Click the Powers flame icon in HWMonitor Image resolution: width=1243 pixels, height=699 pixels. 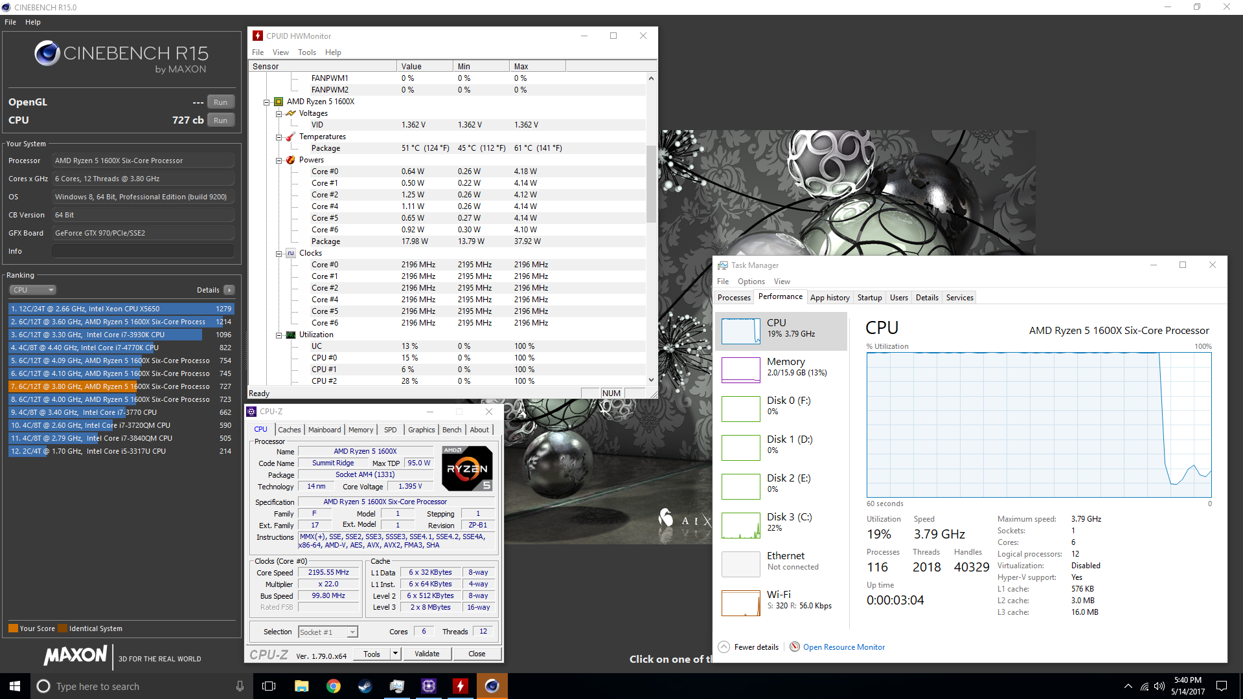coord(291,160)
